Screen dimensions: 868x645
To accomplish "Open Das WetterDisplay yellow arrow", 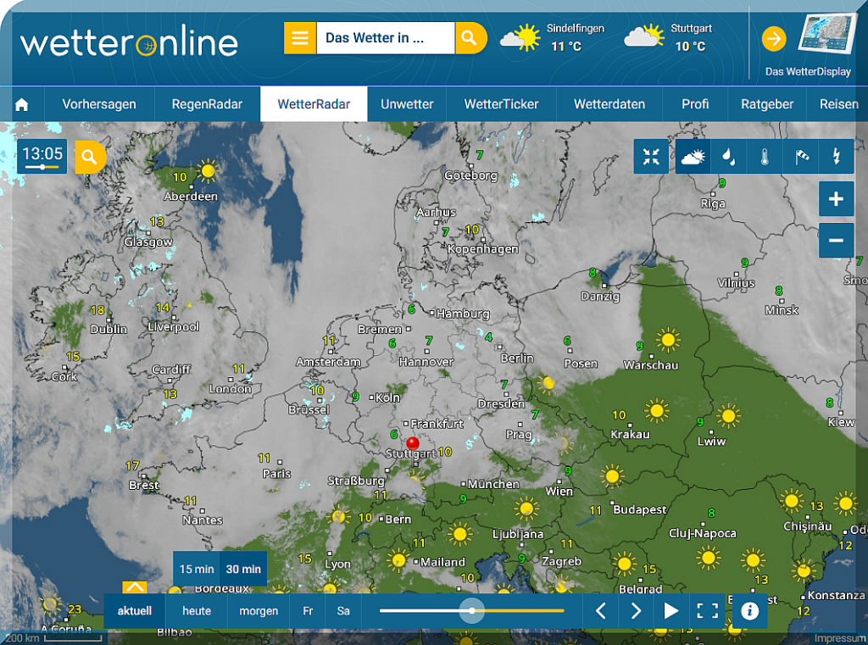I will point(773,39).
